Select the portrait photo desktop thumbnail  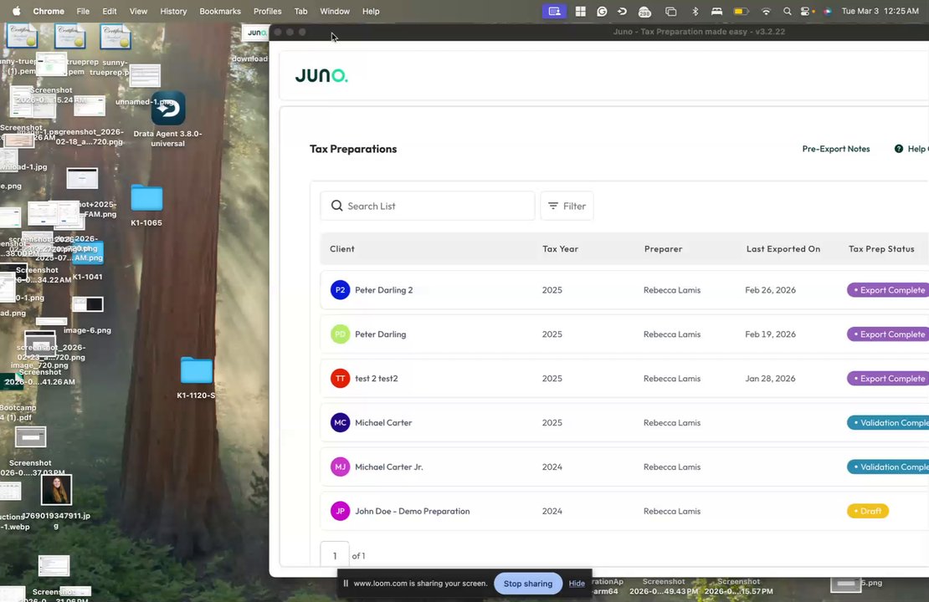coord(56,489)
